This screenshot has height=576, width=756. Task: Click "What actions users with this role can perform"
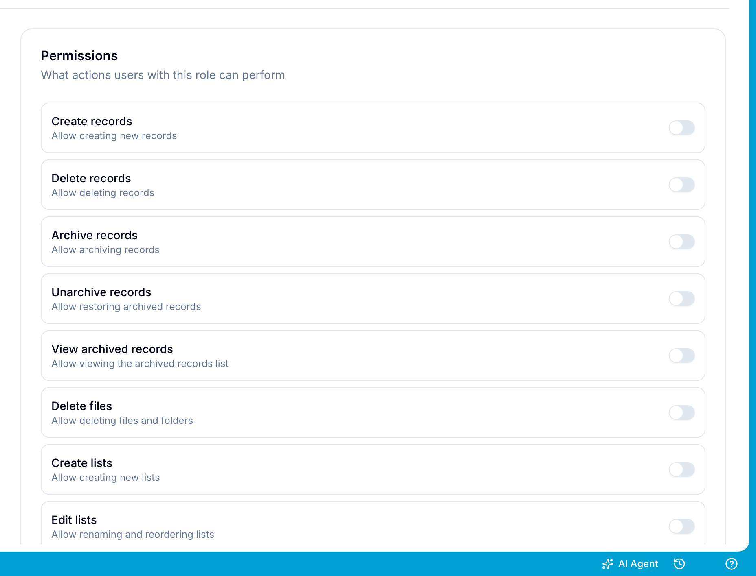(163, 75)
